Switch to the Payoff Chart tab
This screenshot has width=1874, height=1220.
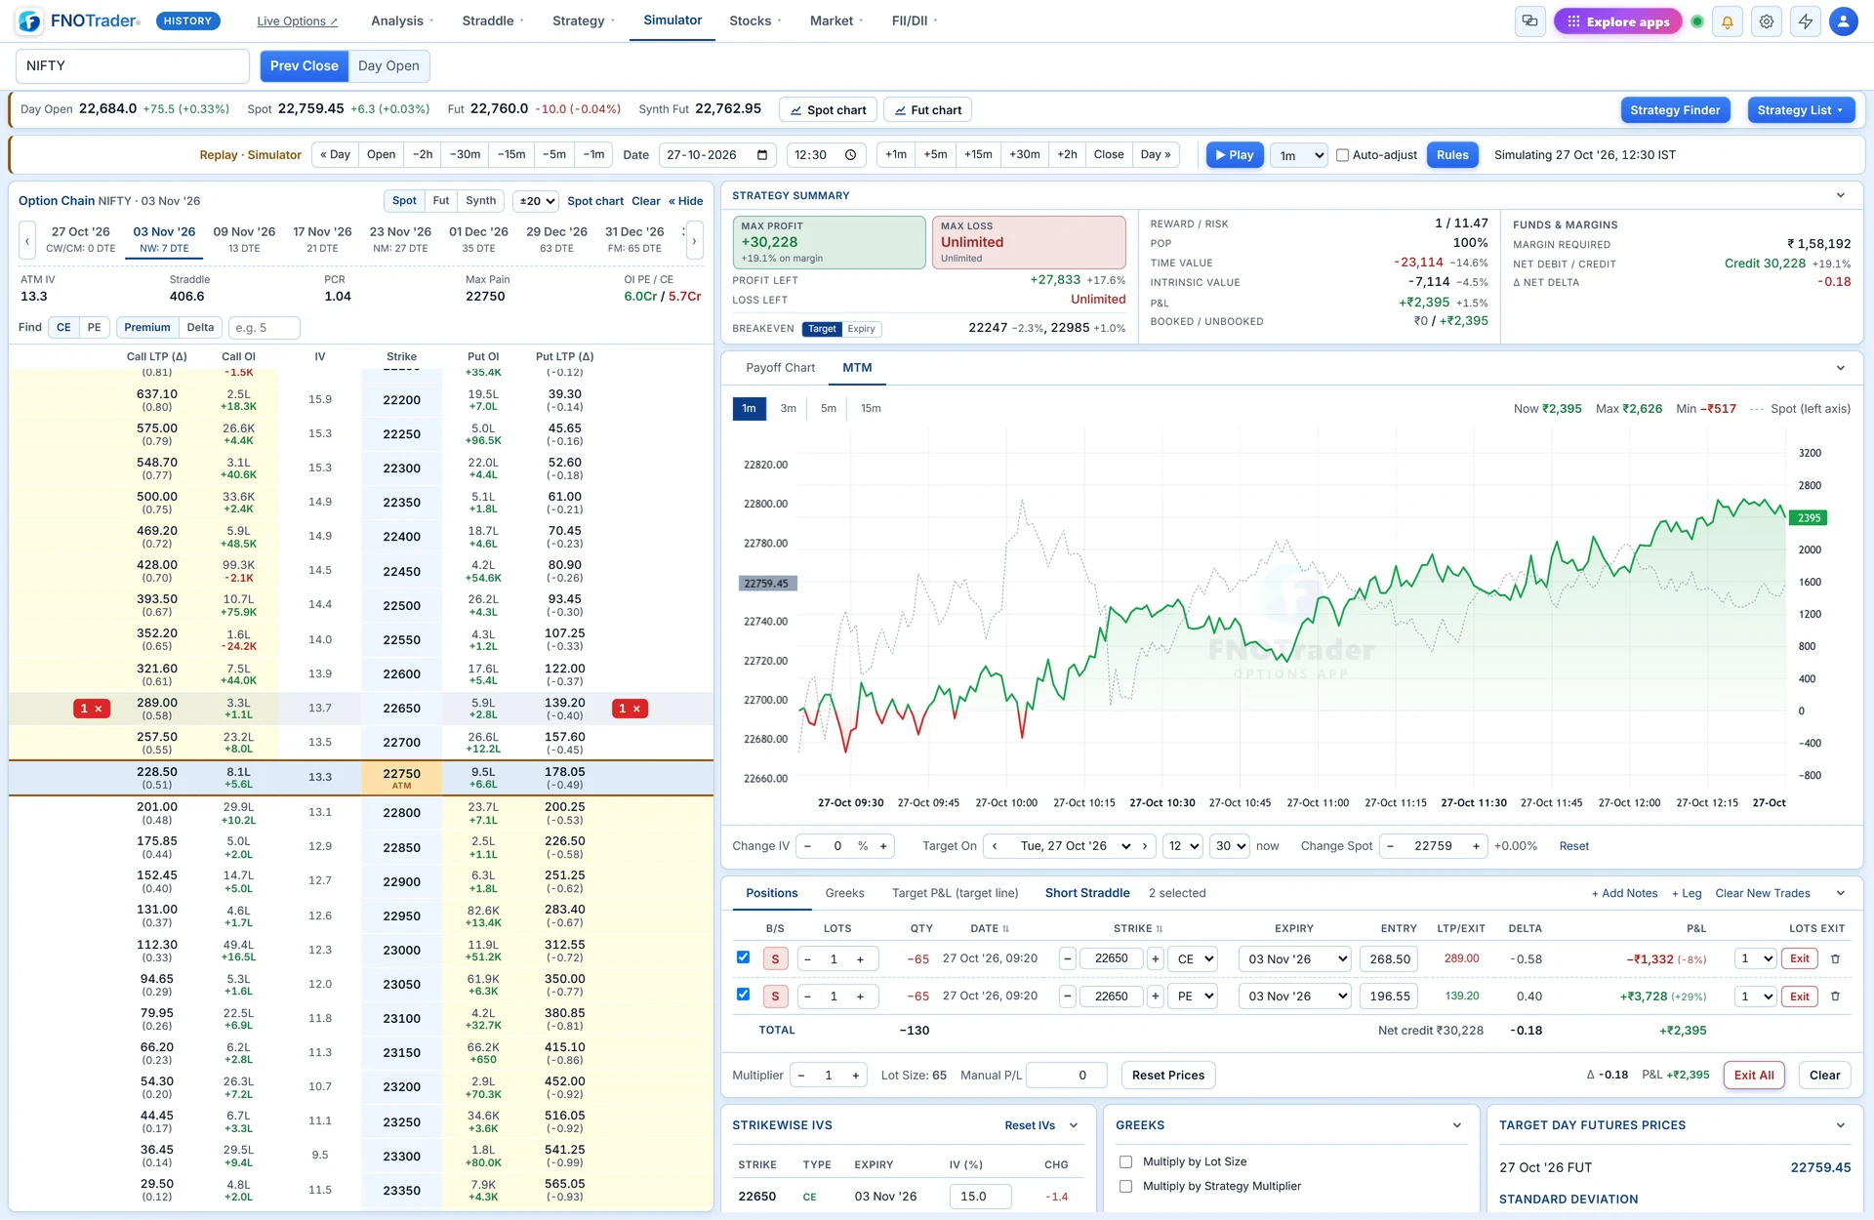point(780,368)
